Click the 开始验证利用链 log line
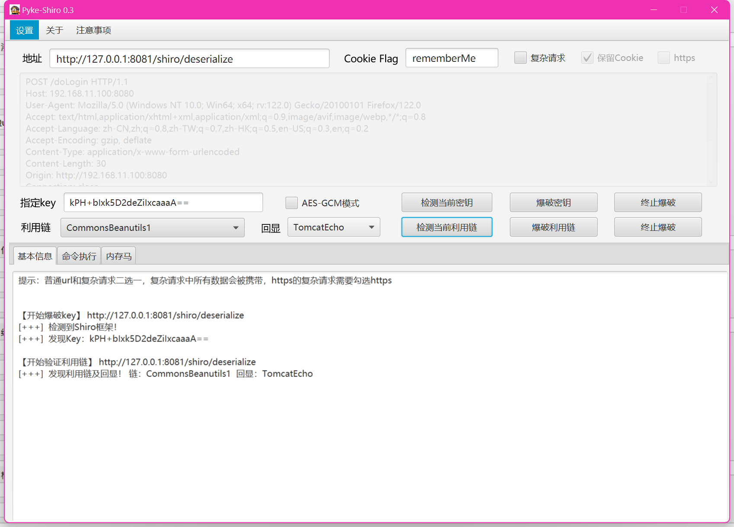Screen dimensions: 734x527 [137, 362]
